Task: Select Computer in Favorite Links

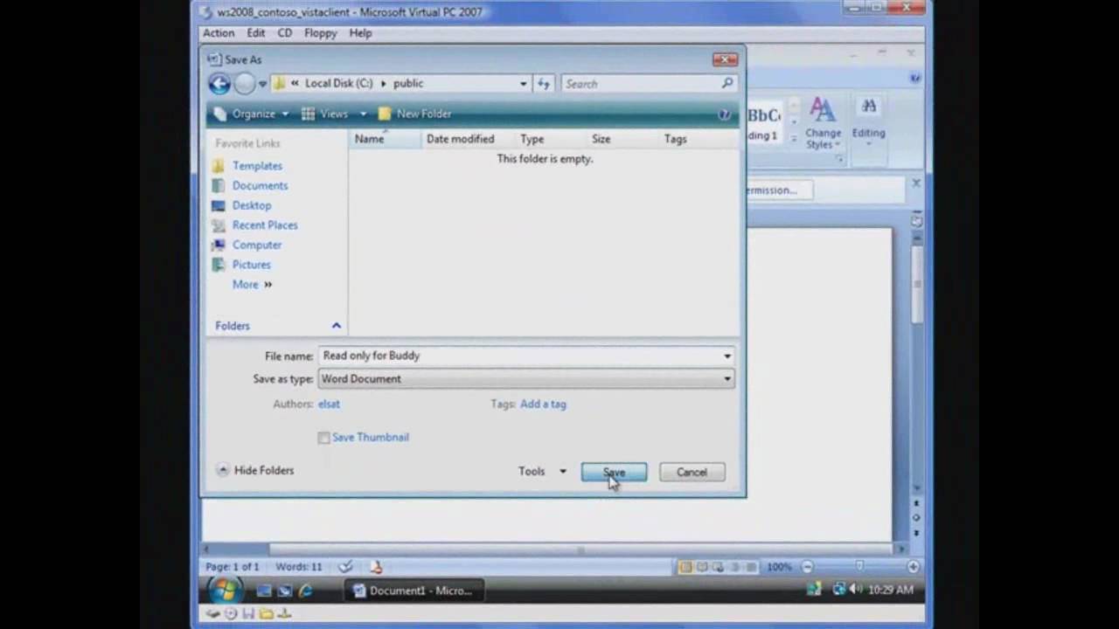Action: pos(257,245)
